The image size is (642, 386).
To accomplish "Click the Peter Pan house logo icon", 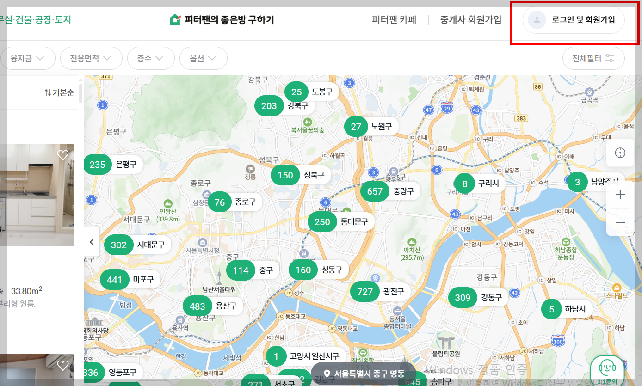I will point(175,19).
